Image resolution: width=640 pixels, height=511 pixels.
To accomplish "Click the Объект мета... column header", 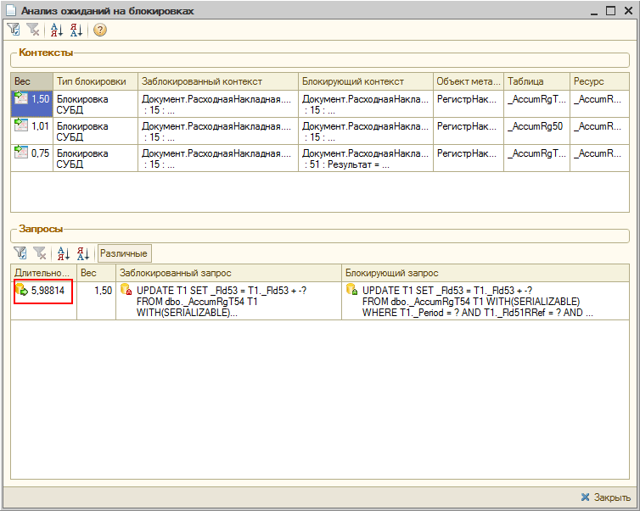I will [x=469, y=81].
